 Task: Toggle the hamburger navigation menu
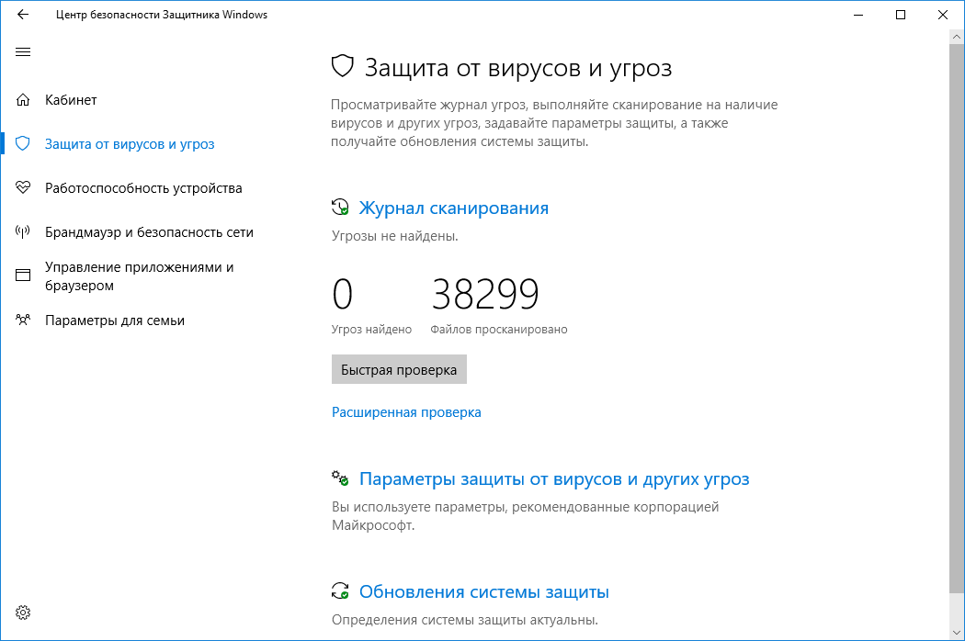coord(23,52)
